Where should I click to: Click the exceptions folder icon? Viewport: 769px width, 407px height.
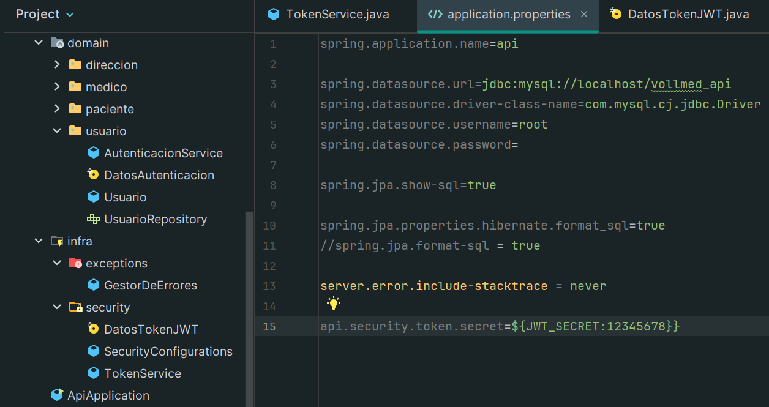(75, 263)
